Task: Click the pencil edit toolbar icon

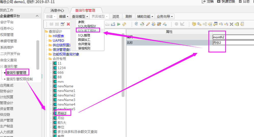Action: pos(148,24)
